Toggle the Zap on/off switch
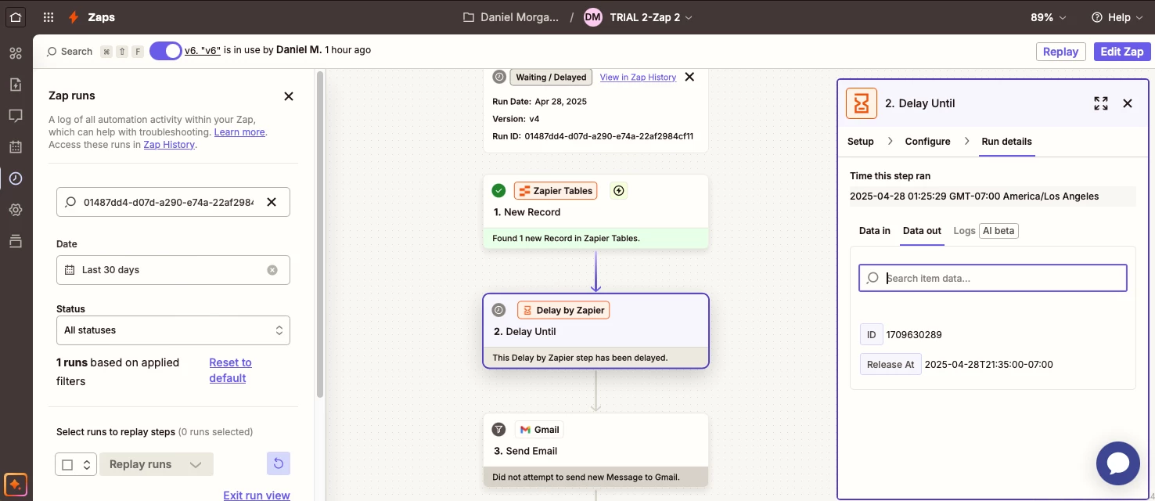Viewport: 1155px width, 501px height. tap(166, 50)
